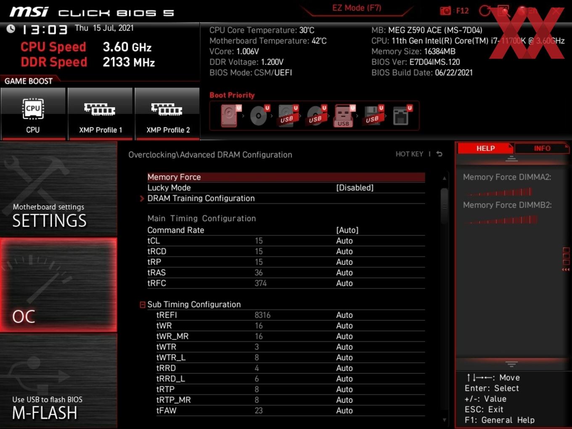Click the side panel arrows at right edge
Screen dimensions: 572x429
pos(566,270)
